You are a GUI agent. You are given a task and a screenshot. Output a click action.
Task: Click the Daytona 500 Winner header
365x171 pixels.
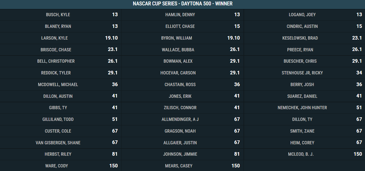(182, 4)
